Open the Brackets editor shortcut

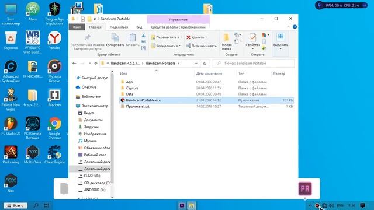point(54,97)
